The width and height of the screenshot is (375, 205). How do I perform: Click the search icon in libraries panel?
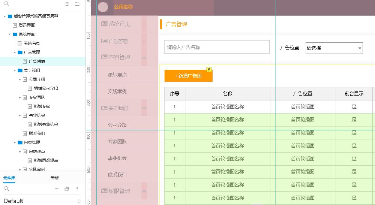[x=6, y=189]
